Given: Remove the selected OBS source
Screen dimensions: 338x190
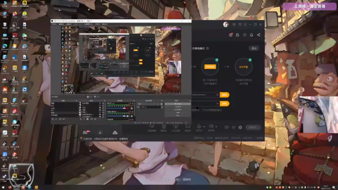Looking at the screenshot, I should point(84,119).
